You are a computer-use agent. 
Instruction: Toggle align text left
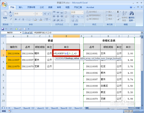[x=54, y=16]
